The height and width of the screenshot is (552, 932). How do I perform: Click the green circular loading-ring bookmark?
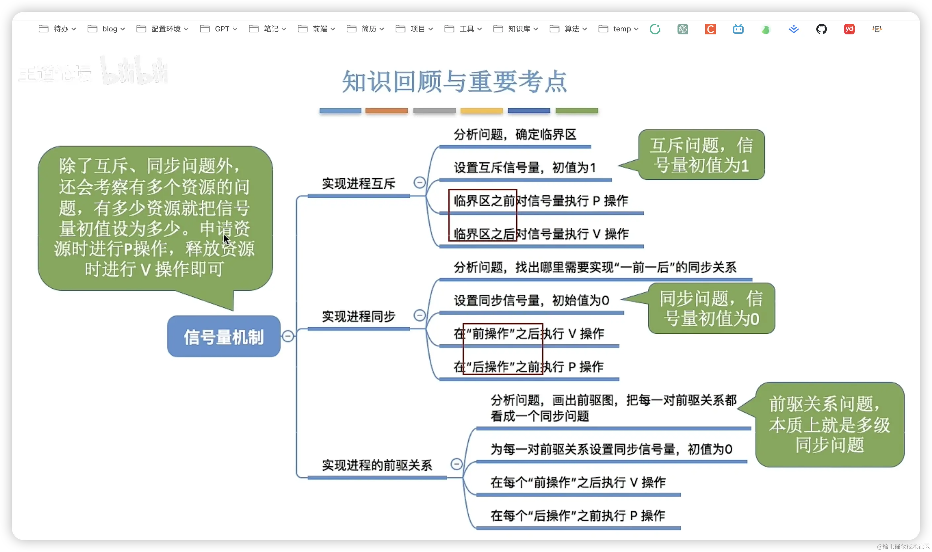(655, 29)
